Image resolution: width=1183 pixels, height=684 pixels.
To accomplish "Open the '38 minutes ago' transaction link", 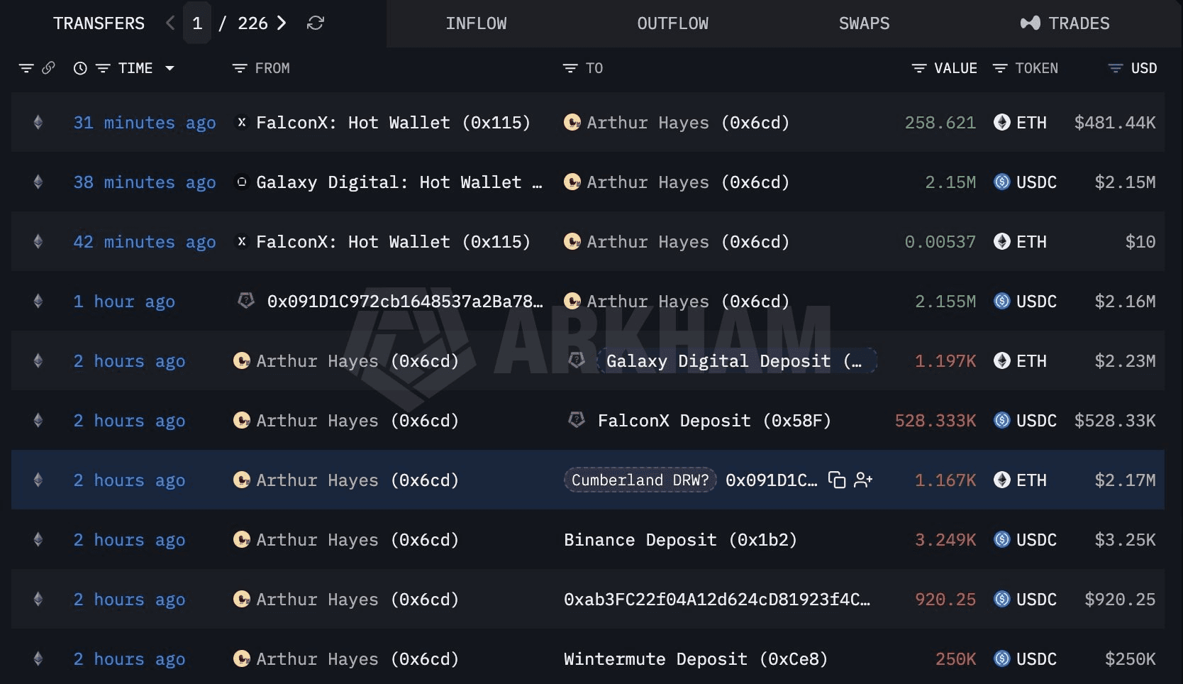I will (145, 182).
